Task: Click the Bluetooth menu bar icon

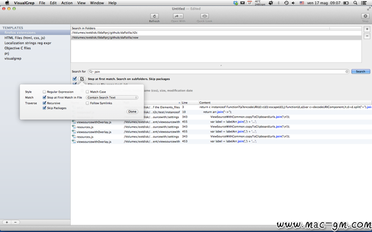Action: click(279, 3)
